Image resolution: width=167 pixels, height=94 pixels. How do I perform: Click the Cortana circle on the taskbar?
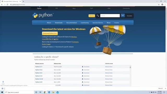(36, 92)
